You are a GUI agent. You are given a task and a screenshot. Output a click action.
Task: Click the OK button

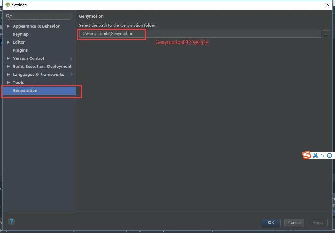point(271,222)
